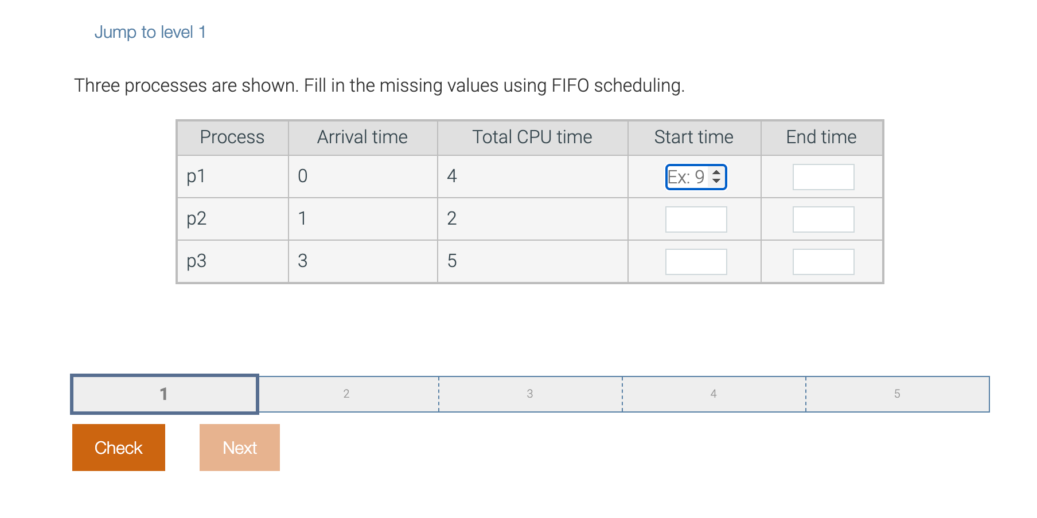Viewport: 1037px width, 518px height.
Task: Click the stepper down arrow on p1 Start time
Action: coord(716,182)
